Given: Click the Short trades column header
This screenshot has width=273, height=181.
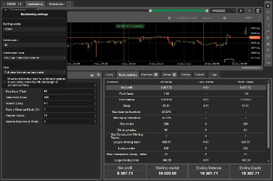Looking at the screenshot, I should pyautogui.click(x=246, y=82).
